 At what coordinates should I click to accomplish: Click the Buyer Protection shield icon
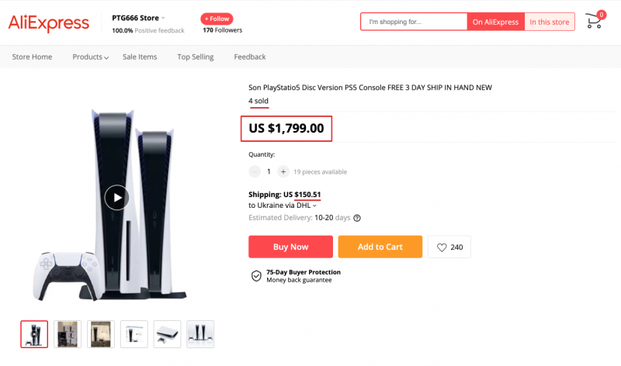256,276
